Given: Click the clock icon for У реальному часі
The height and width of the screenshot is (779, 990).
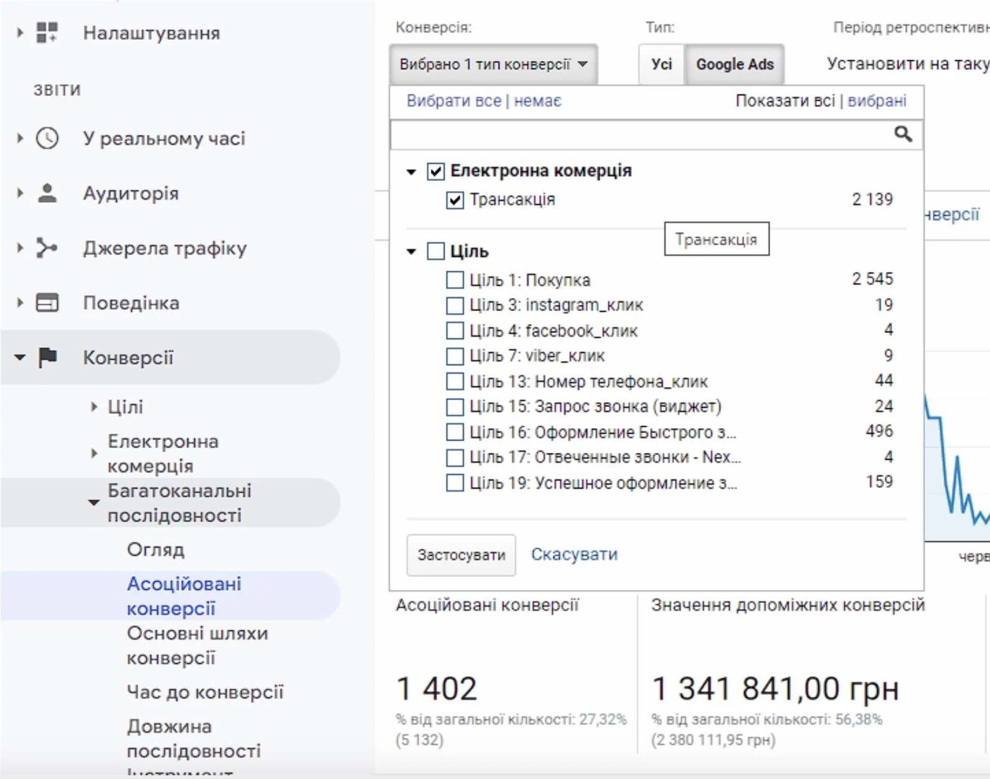Looking at the screenshot, I should (47, 138).
